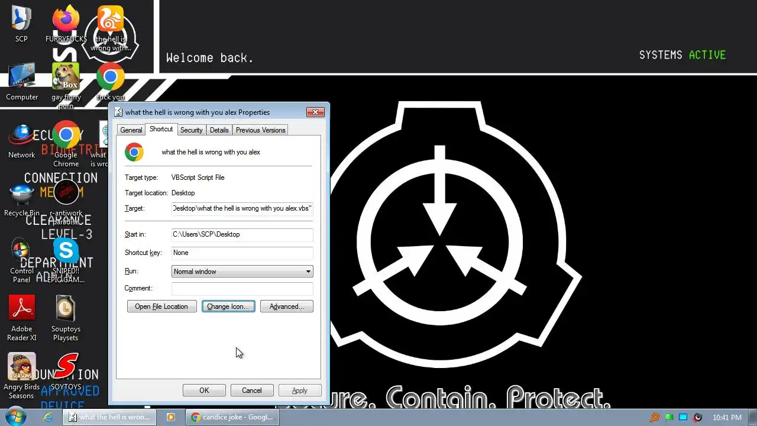This screenshot has height=426, width=757.
Task: Click the script icon in the Properties title bar
Action: point(118,112)
